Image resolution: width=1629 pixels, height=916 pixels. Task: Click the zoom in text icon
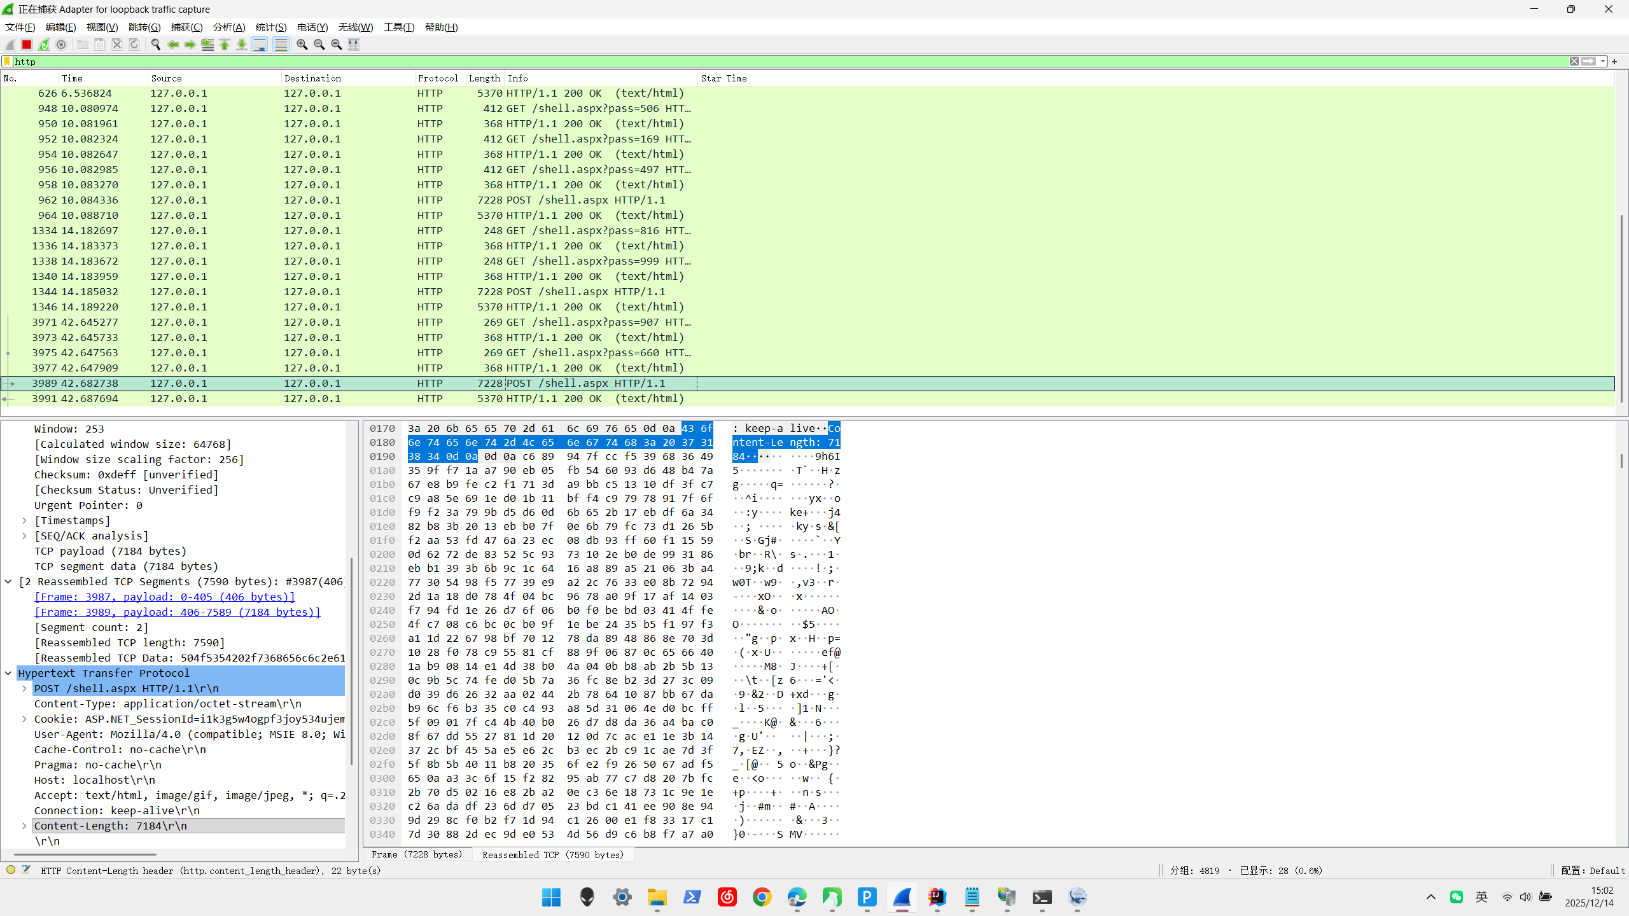click(302, 45)
